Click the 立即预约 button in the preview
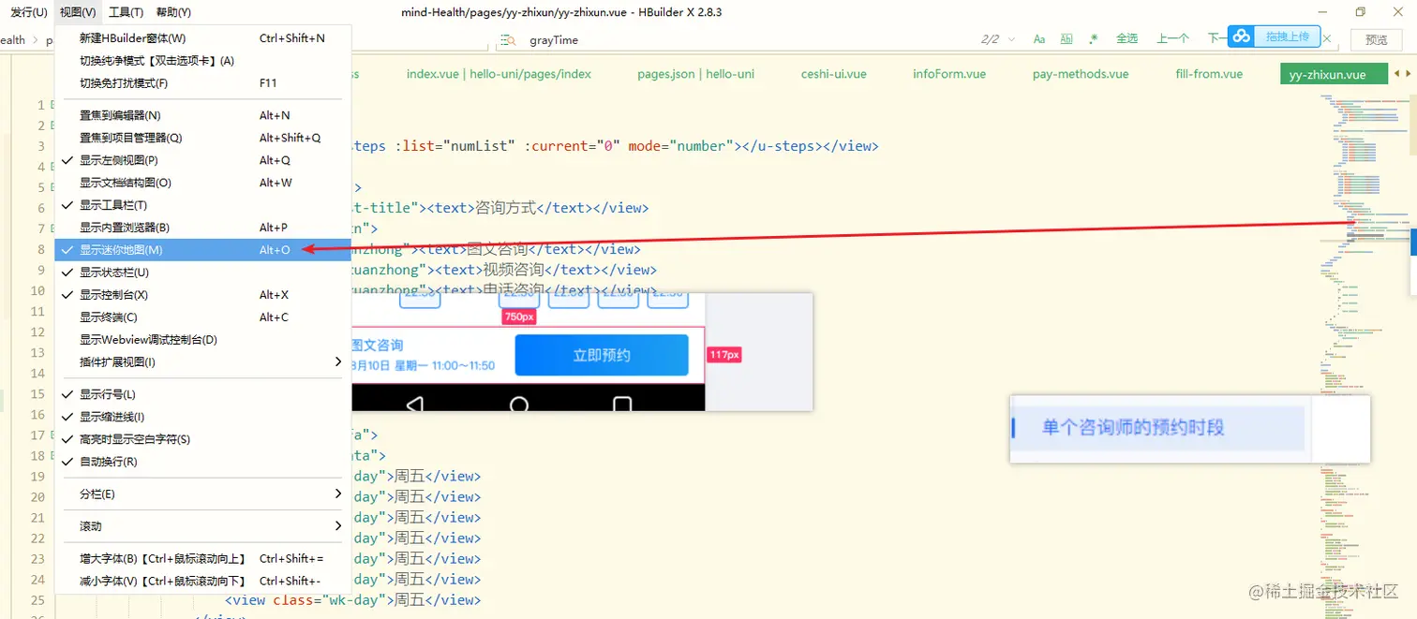Viewport: 1417px width, 619px height. pos(602,355)
